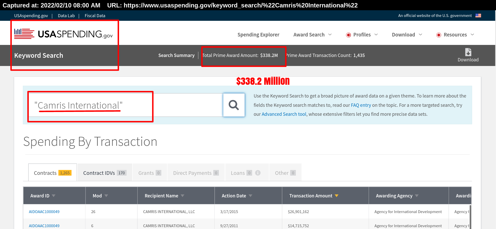
Task: Expand the Profiles dropdown menu
Action: pyautogui.click(x=362, y=35)
